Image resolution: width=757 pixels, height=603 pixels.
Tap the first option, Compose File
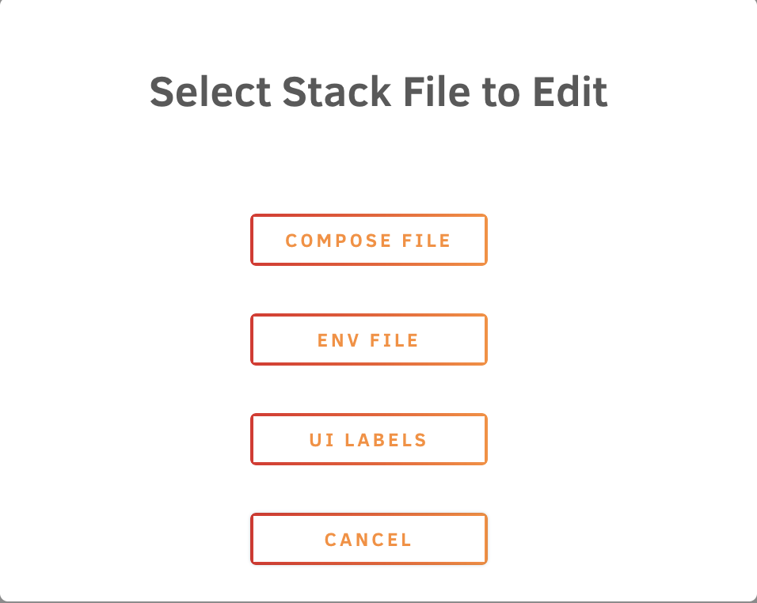(368, 240)
